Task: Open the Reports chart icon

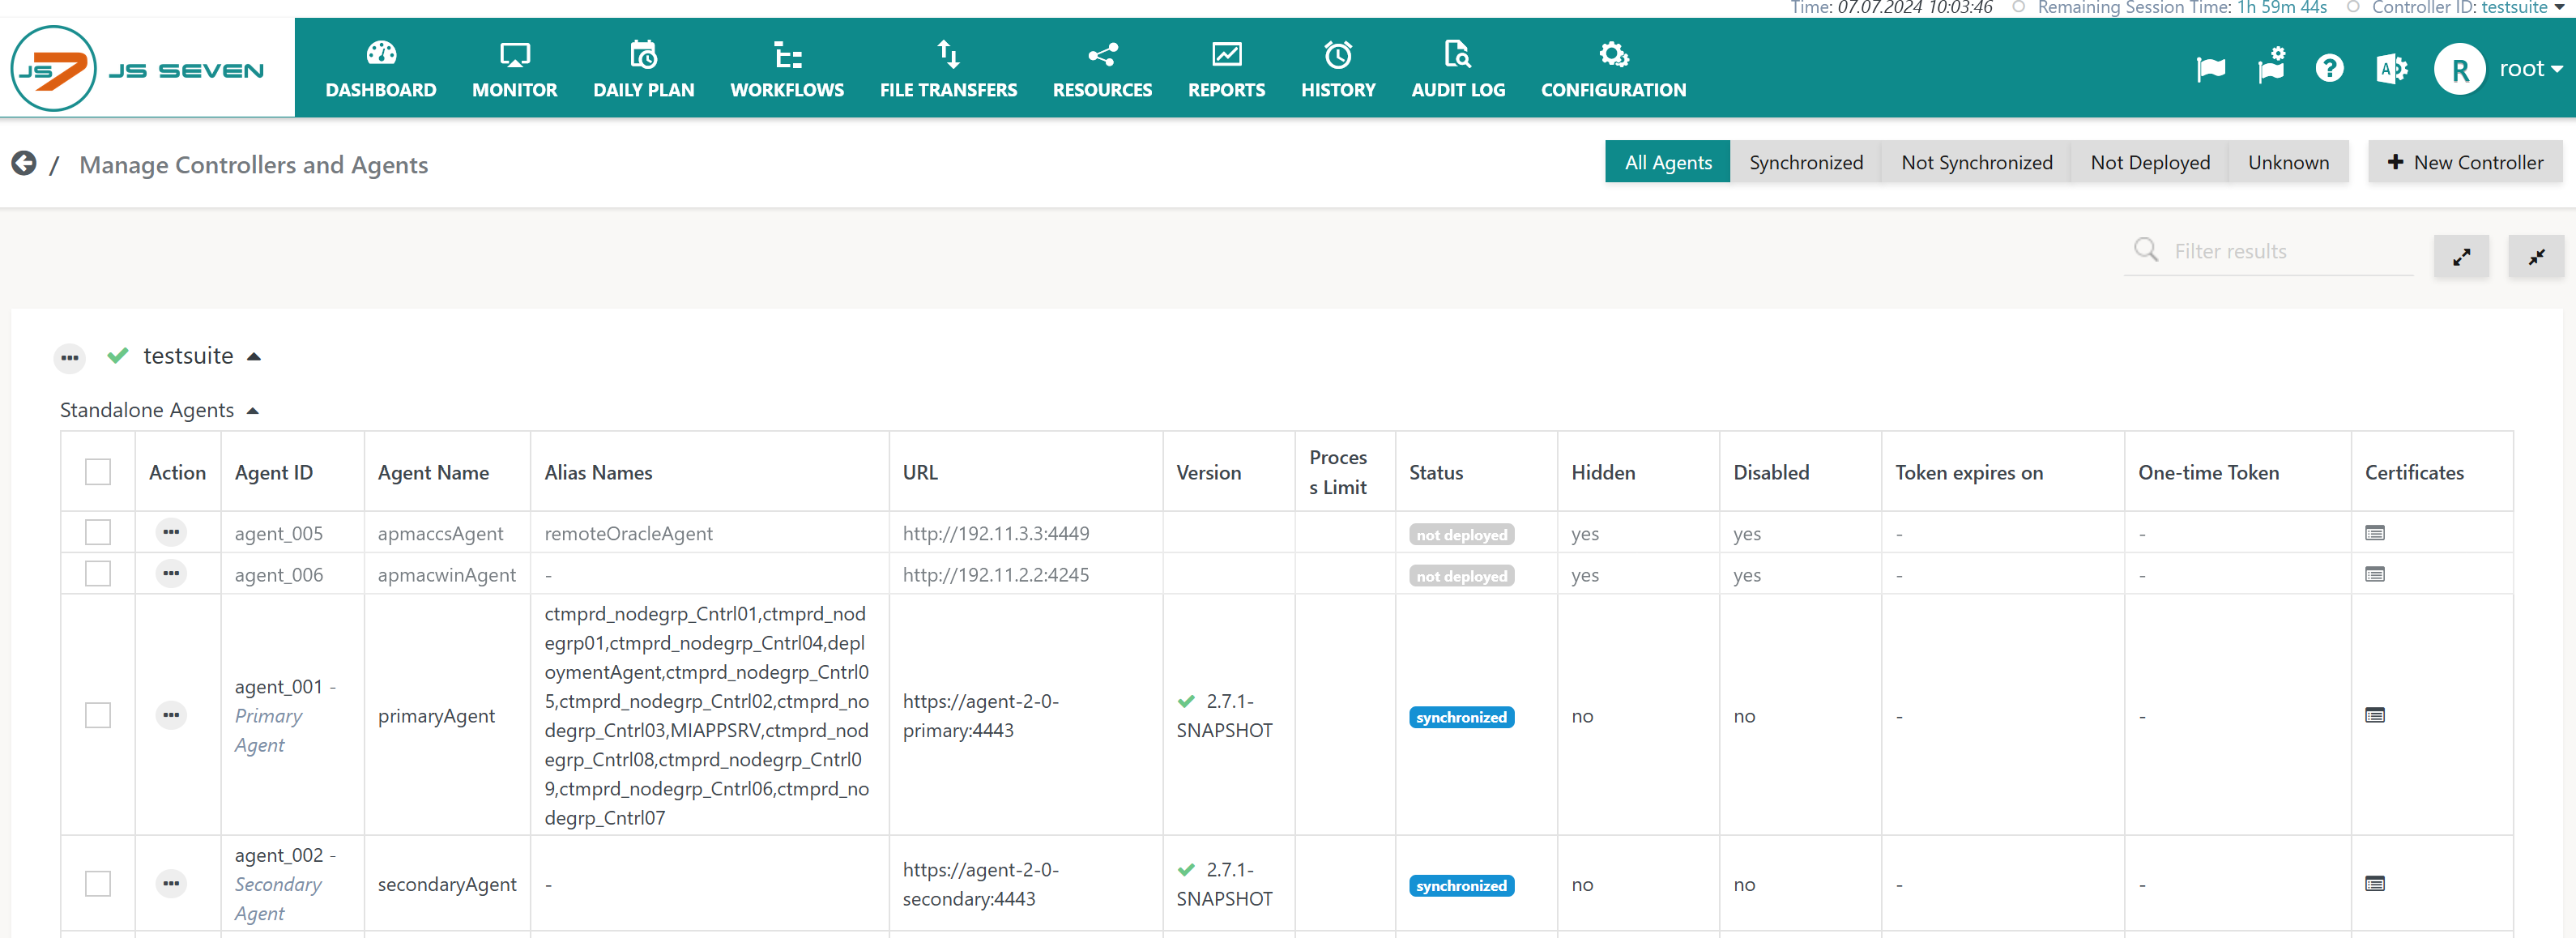Action: point(1226,53)
